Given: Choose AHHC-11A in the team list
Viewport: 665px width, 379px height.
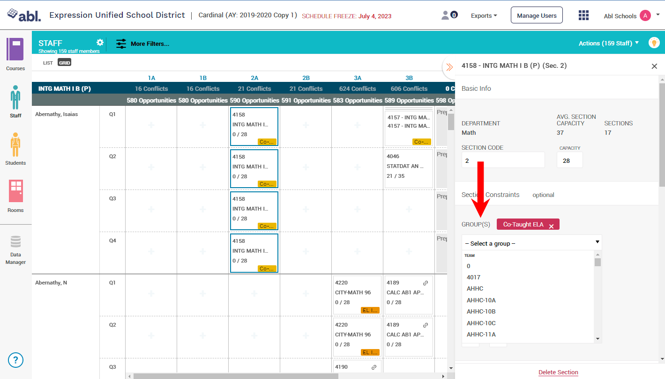Looking at the screenshot, I should click(481, 334).
